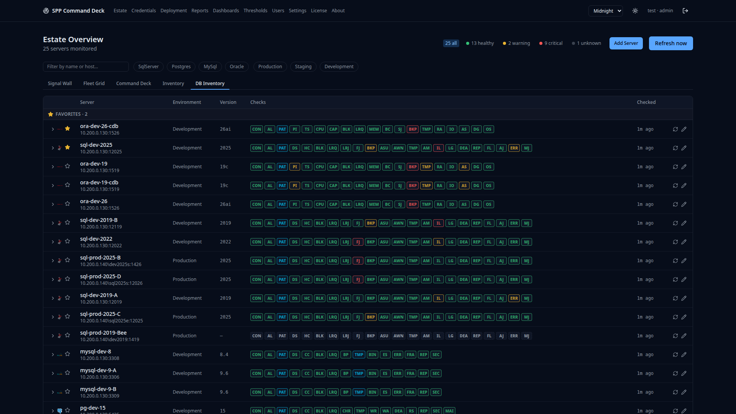Favorite mysql-dev-8 with its star
The width and height of the screenshot is (736, 414).
pos(67,354)
